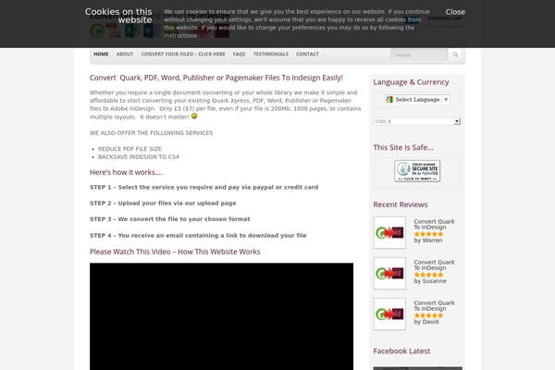
Task: Click the AlphaSSL Secure Site badge
Action: pos(417,170)
